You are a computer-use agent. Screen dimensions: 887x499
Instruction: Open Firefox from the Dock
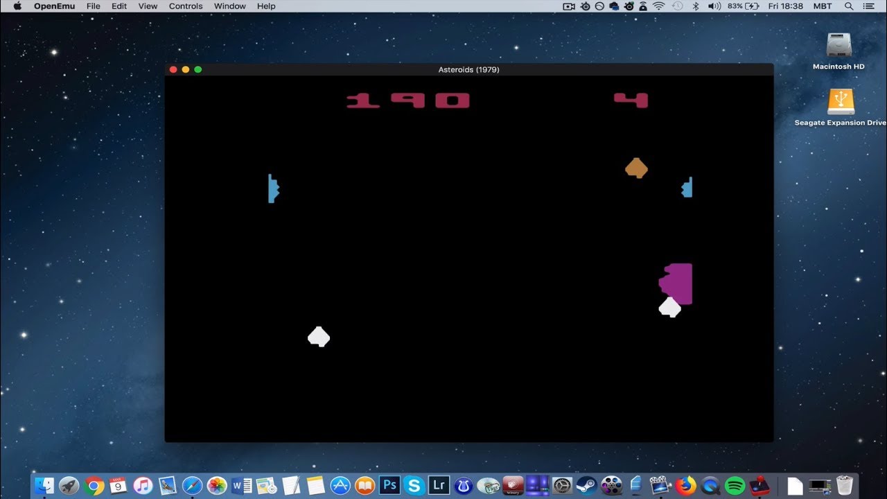685,486
